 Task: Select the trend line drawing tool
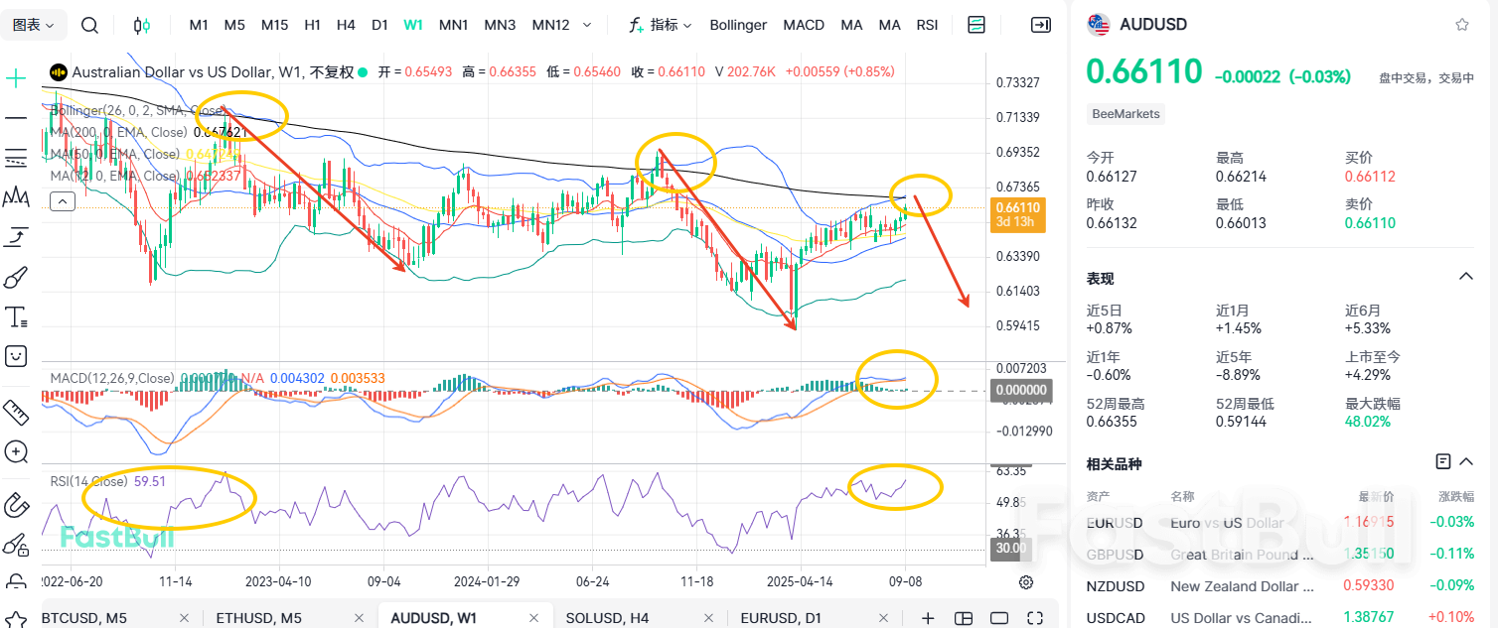(16, 118)
